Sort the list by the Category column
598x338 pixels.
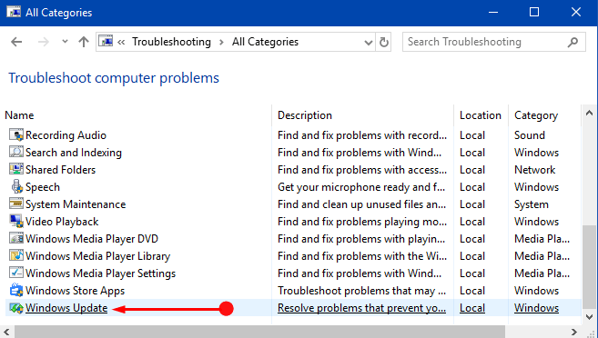coord(536,115)
